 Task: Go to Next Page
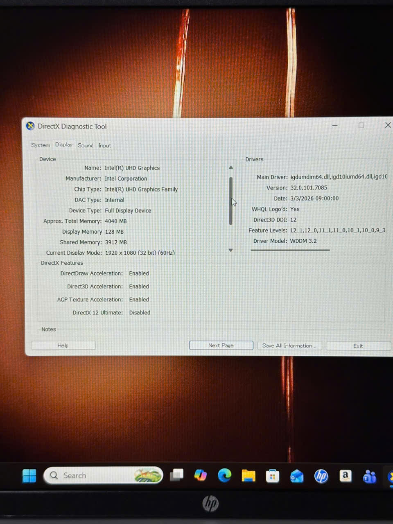pos(221,346)
